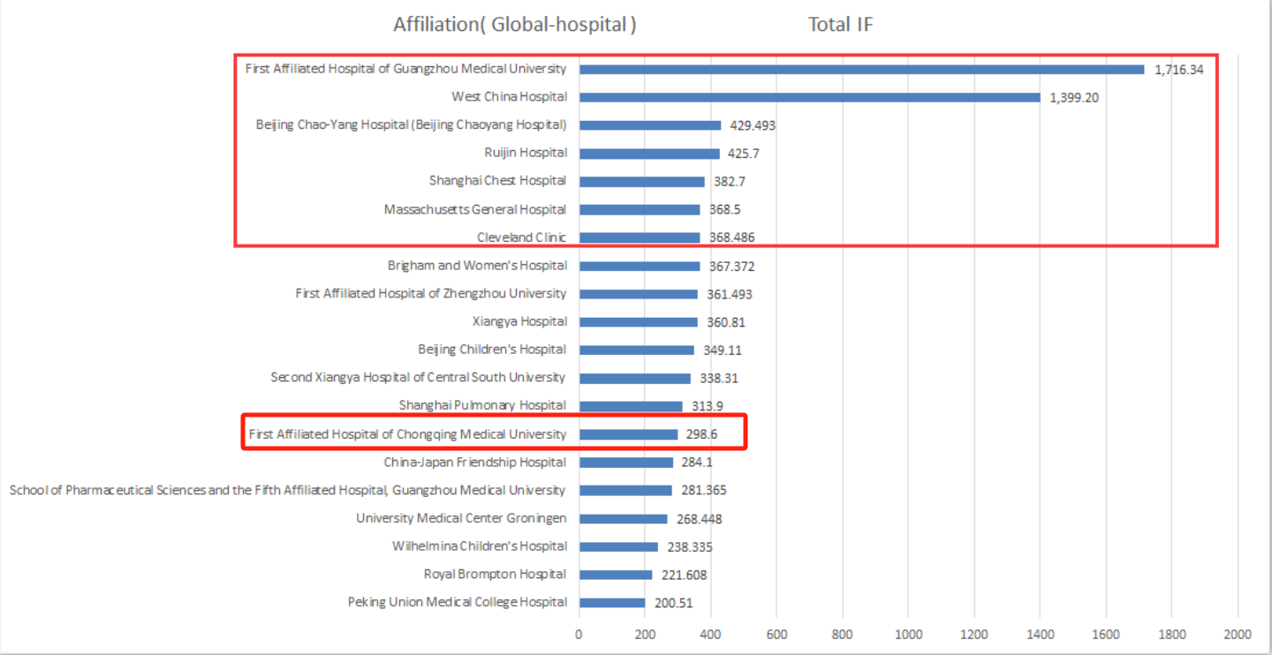Select the 'Shanghai Chest Hospital' label
Screen dimensions: 1272x655
[x=497, y=180]
